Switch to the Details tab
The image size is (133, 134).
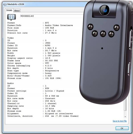[9, 10]
